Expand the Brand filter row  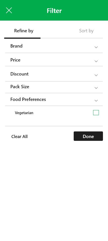54,46
